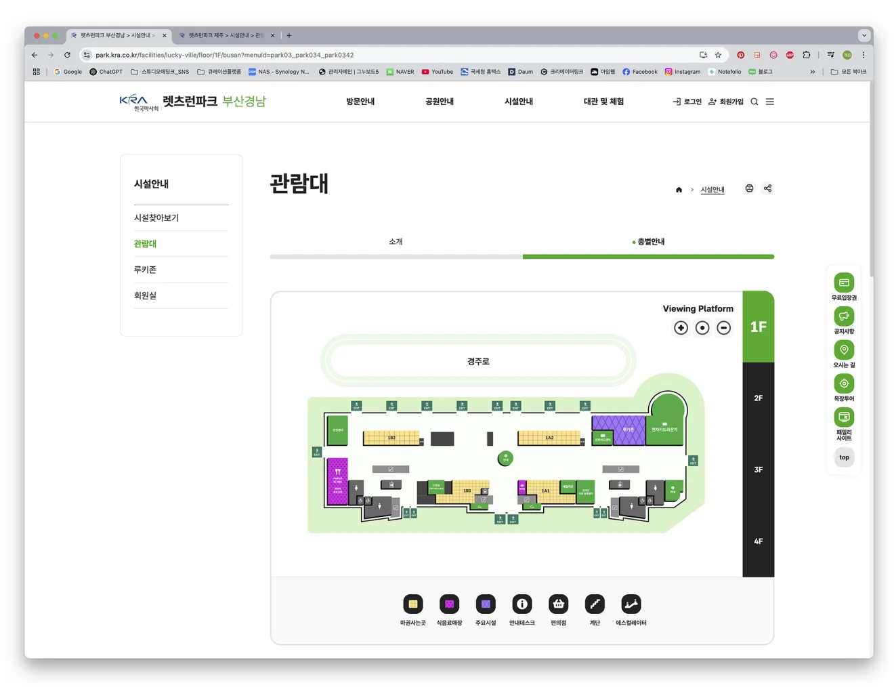
Task: Reload the browser page
Action: click(x=67, y=55)
